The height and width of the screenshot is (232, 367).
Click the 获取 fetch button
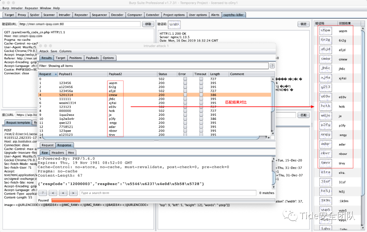148,24
